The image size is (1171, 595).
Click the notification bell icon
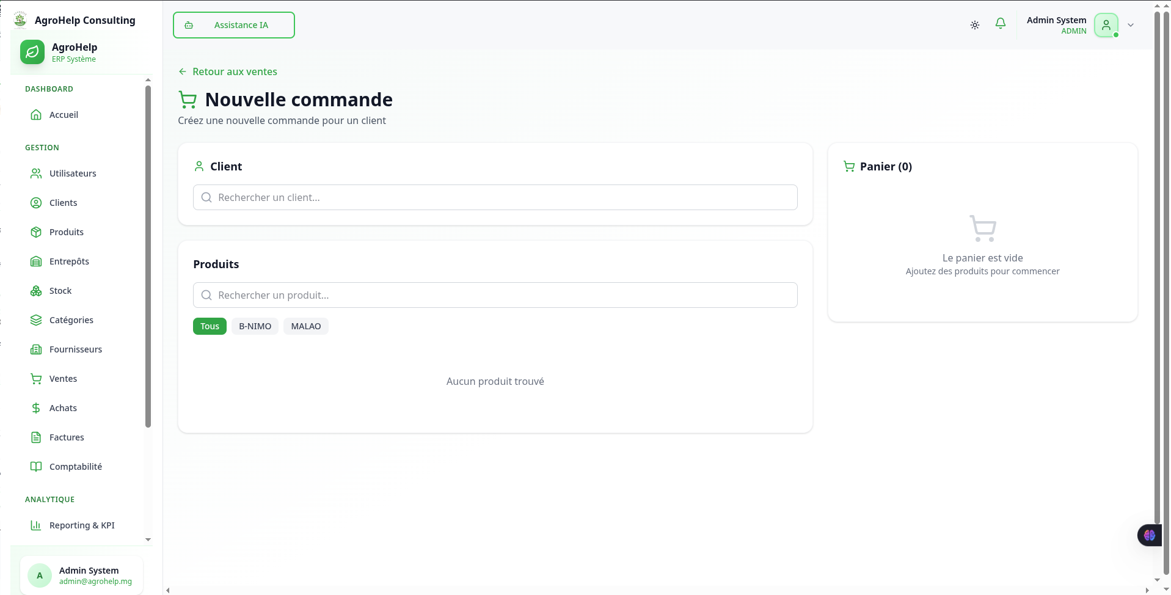pos(1000,24)
